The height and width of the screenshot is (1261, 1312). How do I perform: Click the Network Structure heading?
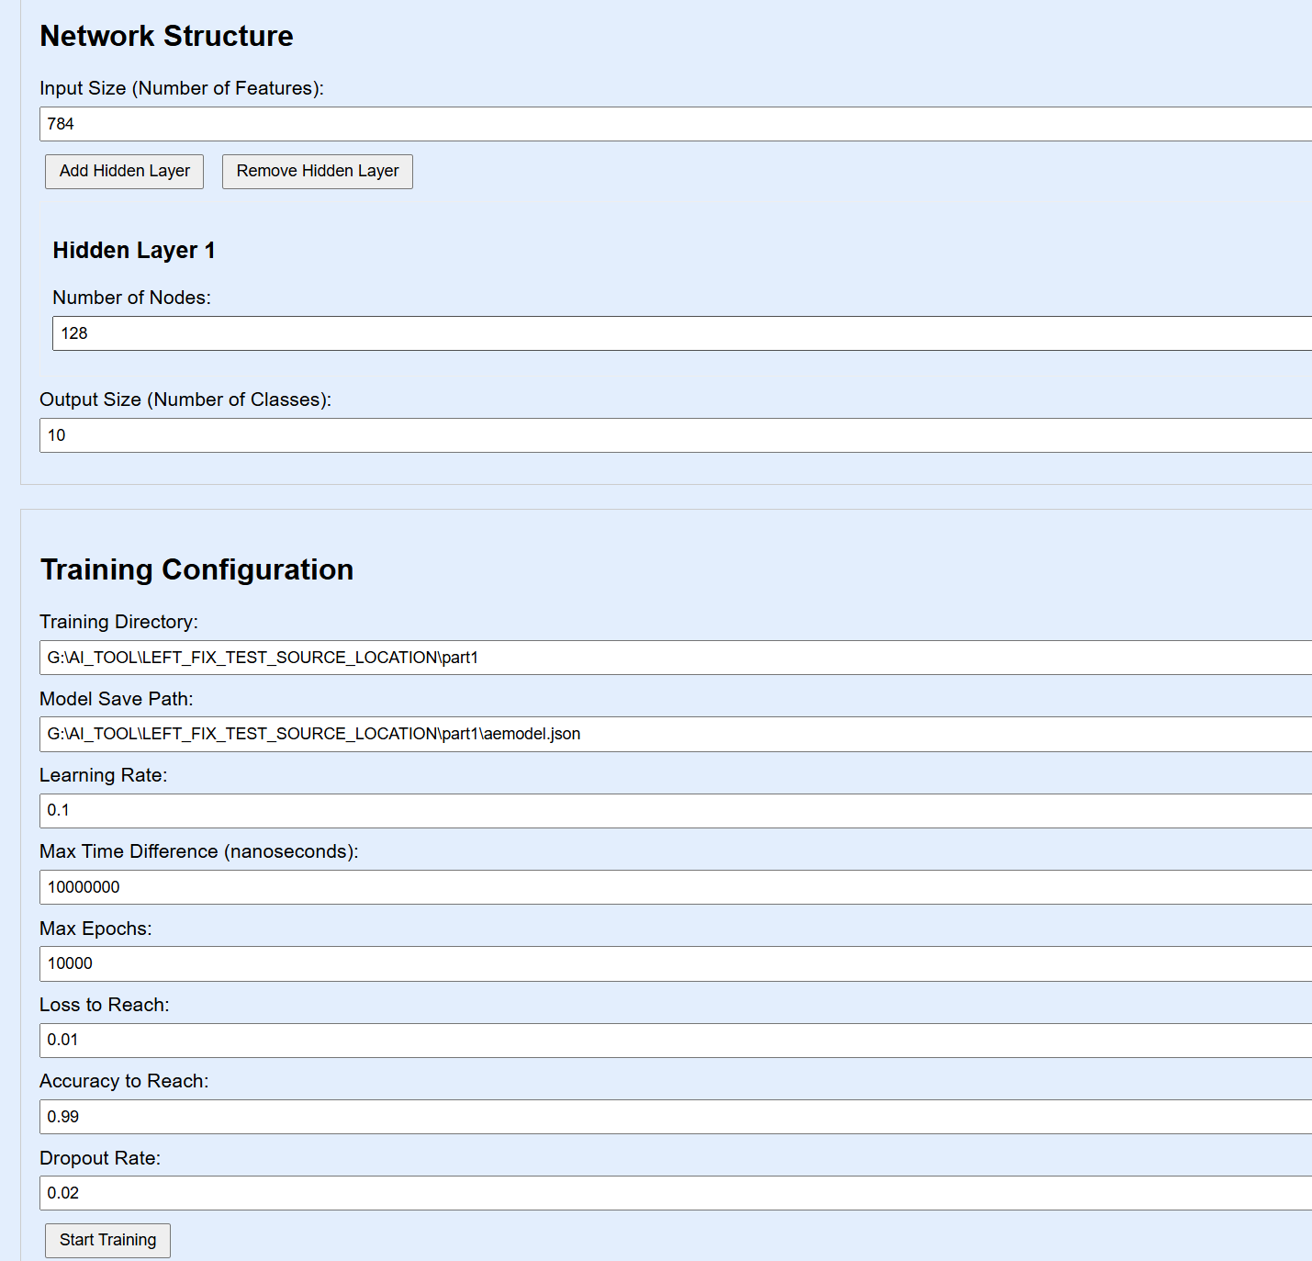(166, 36)
